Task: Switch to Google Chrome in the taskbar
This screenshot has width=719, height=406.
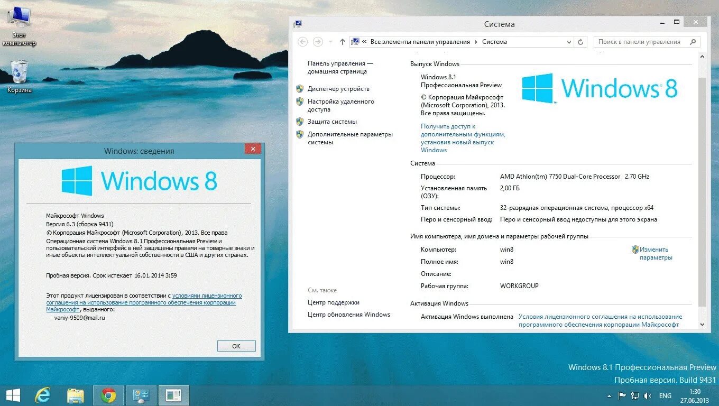Action: tap(108, 395)
